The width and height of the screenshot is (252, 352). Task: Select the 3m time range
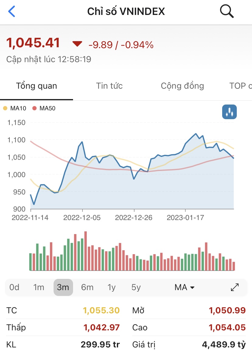pos(63,287)
